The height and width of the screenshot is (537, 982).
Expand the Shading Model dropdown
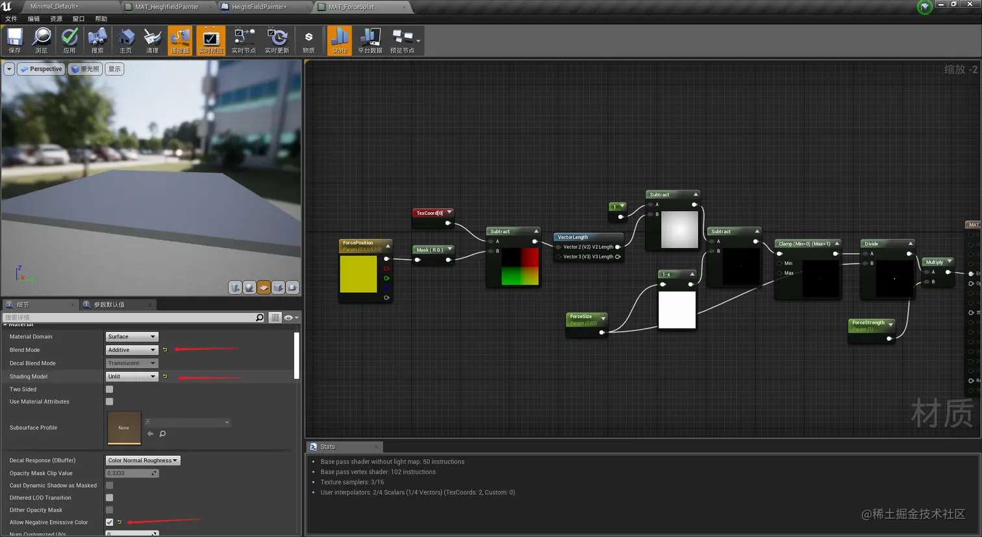click(x=132, y=377)
